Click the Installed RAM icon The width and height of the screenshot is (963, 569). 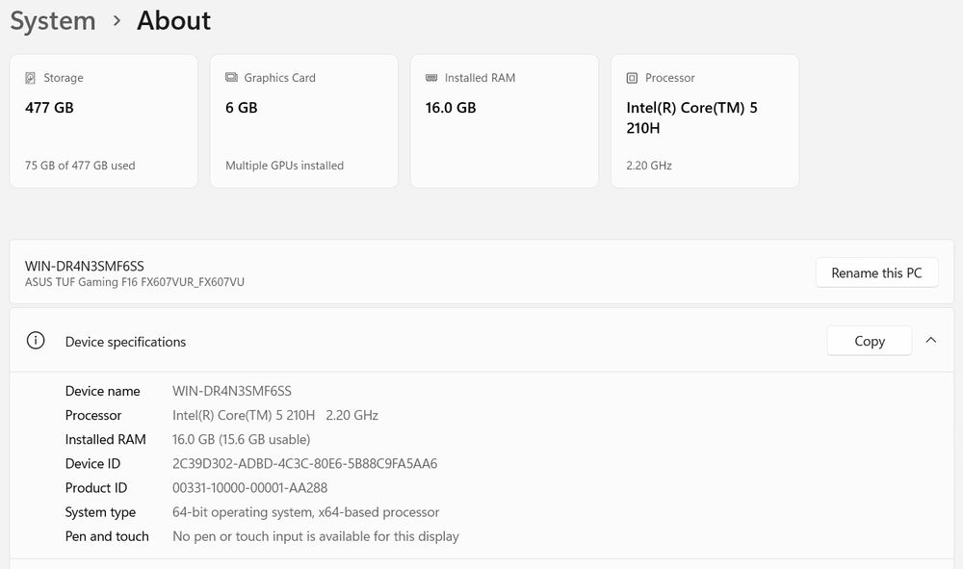431,78
